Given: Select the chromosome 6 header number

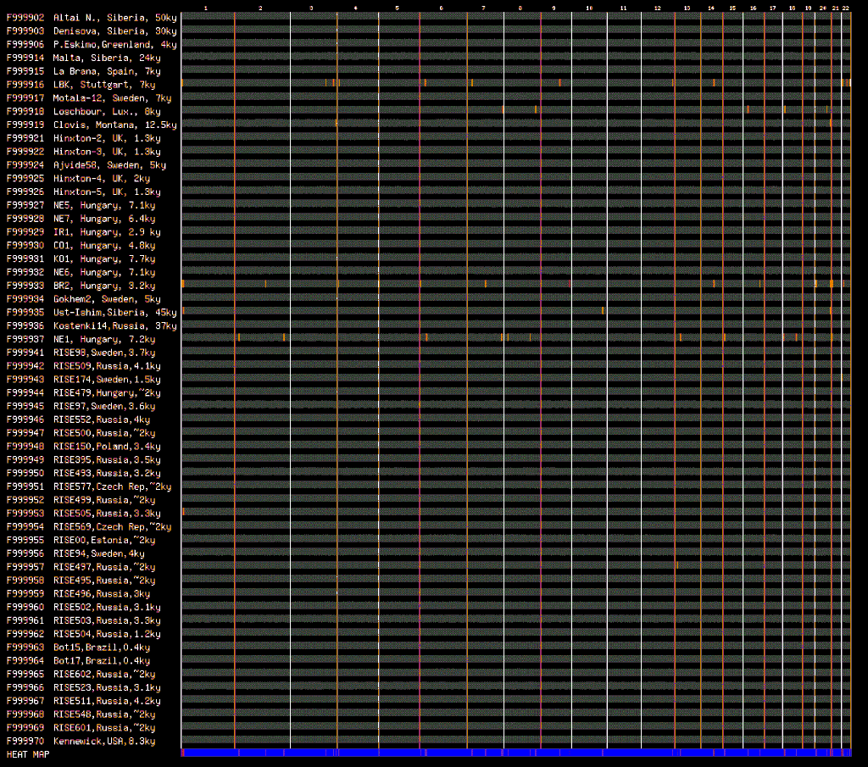Looking at the screenshot, I should [x=441, y=8].
